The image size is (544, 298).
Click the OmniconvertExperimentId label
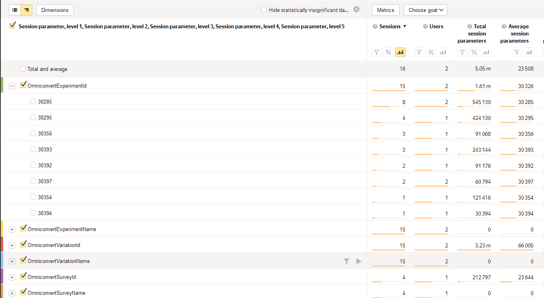pos(57,86)
